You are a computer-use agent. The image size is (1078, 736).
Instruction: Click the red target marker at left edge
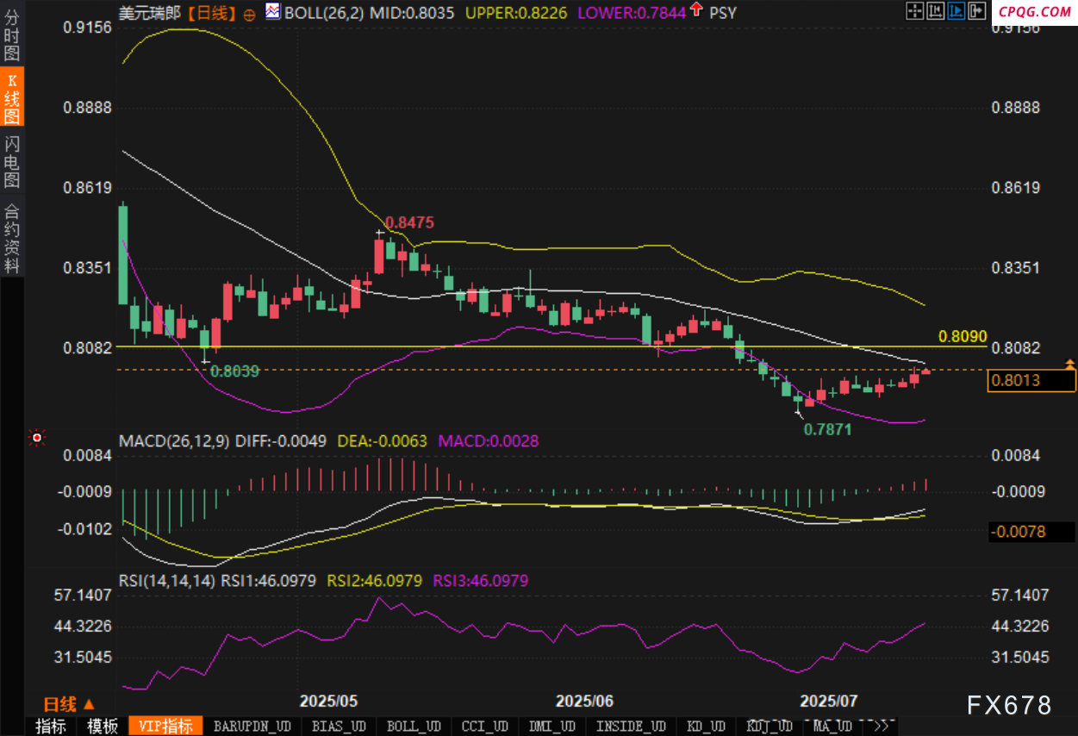click(x=37, y=438)
